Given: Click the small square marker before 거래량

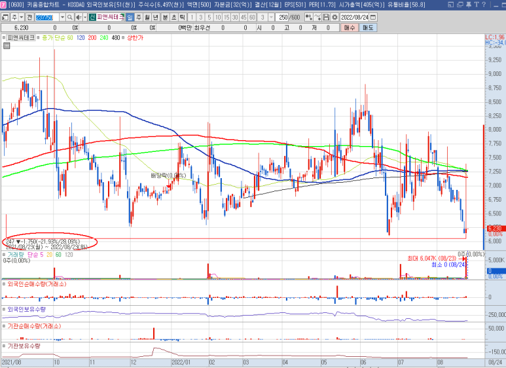Looking at the screenshot, I should click(x=4, y=255).
